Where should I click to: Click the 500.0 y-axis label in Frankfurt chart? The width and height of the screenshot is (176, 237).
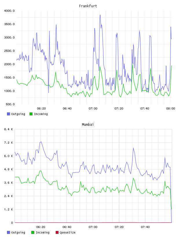(10, 104)
